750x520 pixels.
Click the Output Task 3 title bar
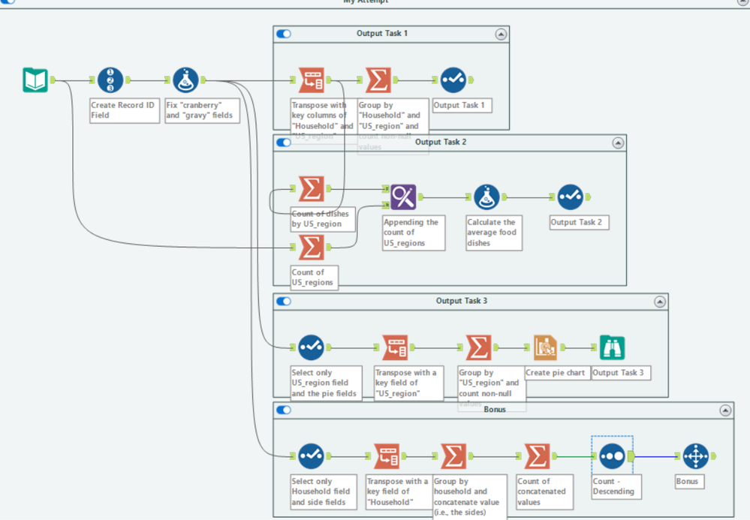click(x=461, y=301)
